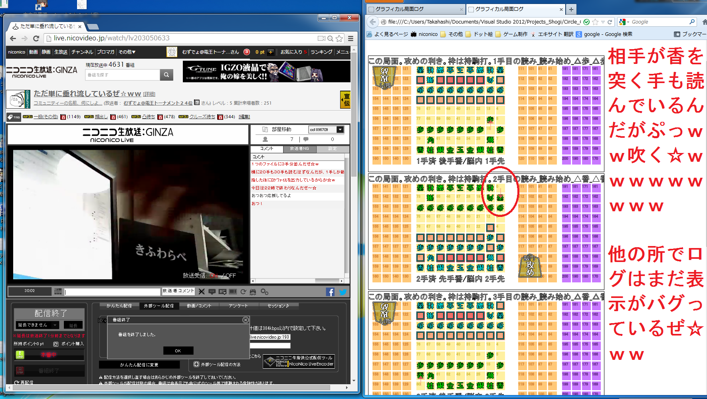Switch to the 放送者NG tab
Viewport: 707px width, 399px height.
(299, 149)
